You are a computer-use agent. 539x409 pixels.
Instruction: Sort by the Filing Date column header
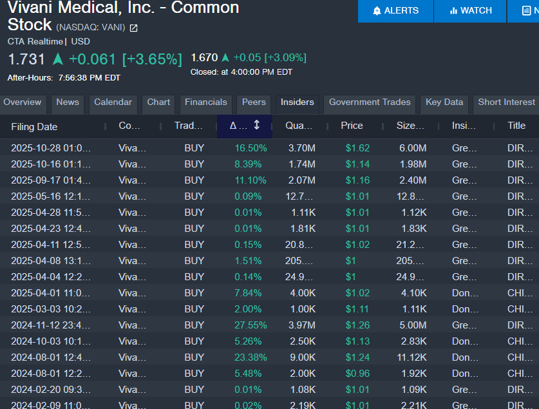pyautogui.click(x=34, y=127)
